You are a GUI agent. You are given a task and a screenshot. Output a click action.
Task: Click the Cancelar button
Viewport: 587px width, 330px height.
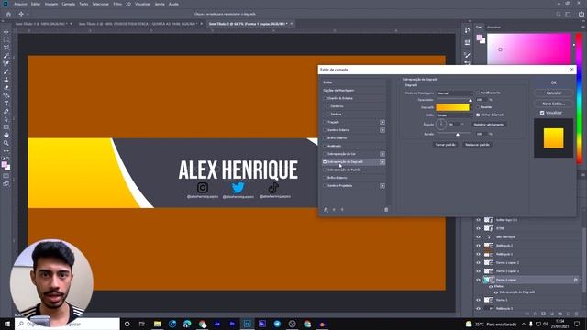553,93
